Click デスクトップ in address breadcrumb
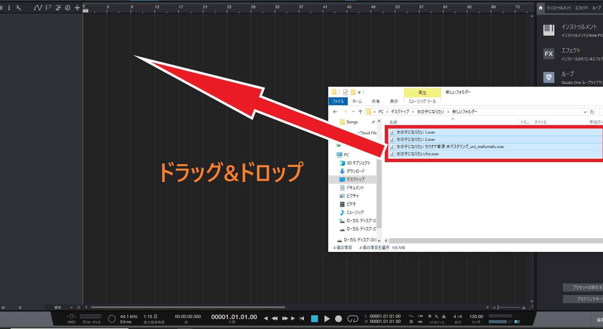The height and width of the screenshot is (329, 603). 400,112
